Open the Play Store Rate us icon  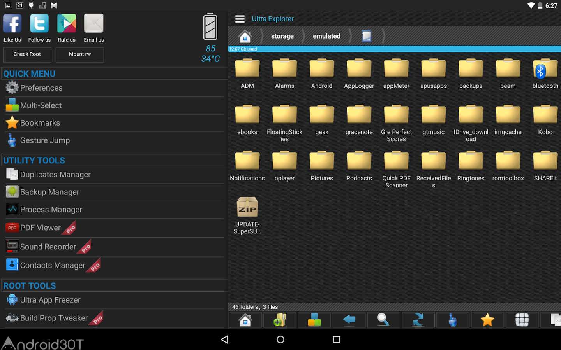(x=67, y=24)
